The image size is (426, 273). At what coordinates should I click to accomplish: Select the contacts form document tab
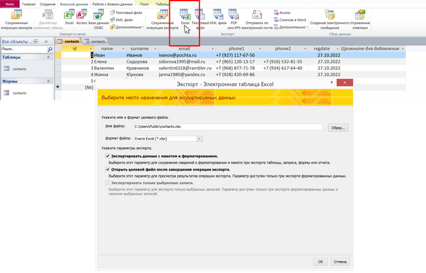click(95, 41)
